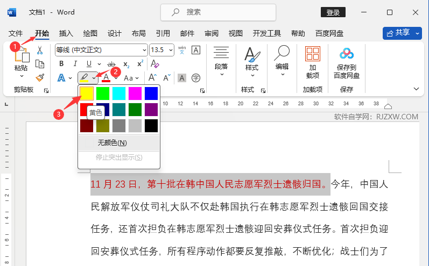The width and height of the screenshot is (429, 266).
Task: Toggle Bold formatting
Action: (61, 63)
